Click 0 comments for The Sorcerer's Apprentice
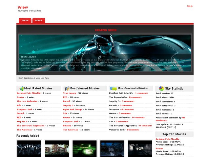The width and height of the screenshot is (210, 157). (x=145, y=126)
